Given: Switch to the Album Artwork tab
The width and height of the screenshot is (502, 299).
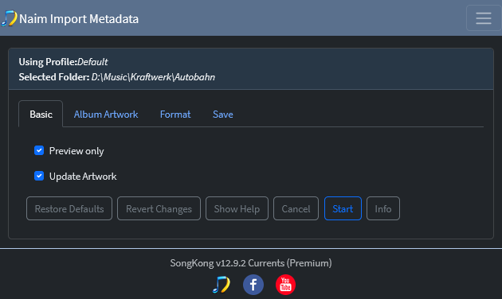Looking at the screenshot, I should pos(106,115).
